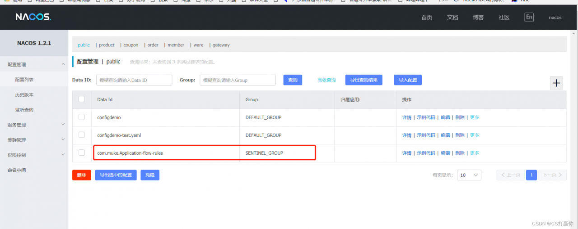578x229 pixels.
Task: Open 详情 for configdemo-test.yaml
Action: pos(407,135)
